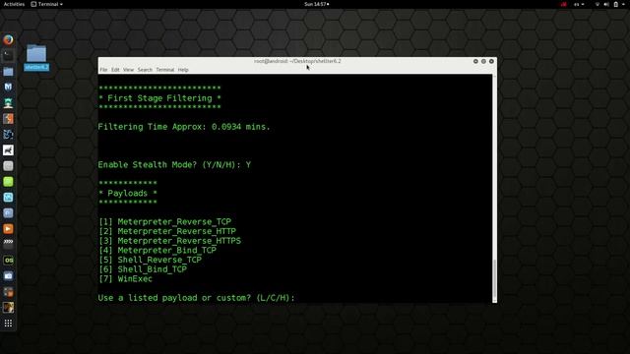
Task: Maximize the terminal window
Action: click(x=483, y=61)
